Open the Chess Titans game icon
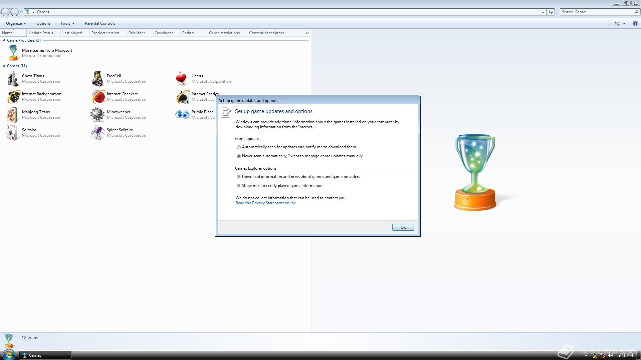641x360 pixels. pyautogui.click(x=13, y=79)
